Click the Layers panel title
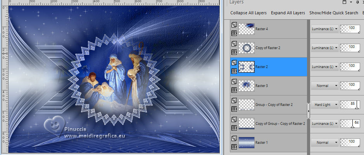Screen dimensions: 364x155 pyautogui.click(x=236, y=2)
